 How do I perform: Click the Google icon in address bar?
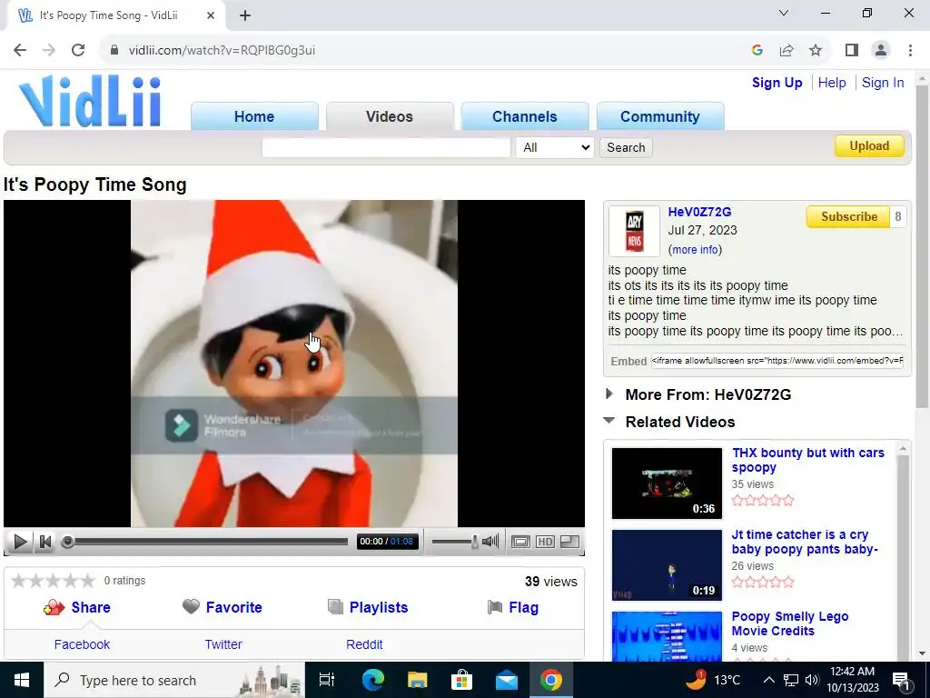[x=757, y=50]
